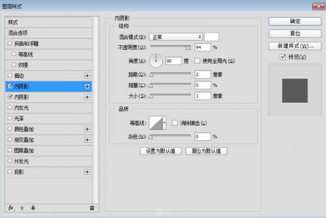Open the 等高线 contour picker arrow

tap(165, 123)
